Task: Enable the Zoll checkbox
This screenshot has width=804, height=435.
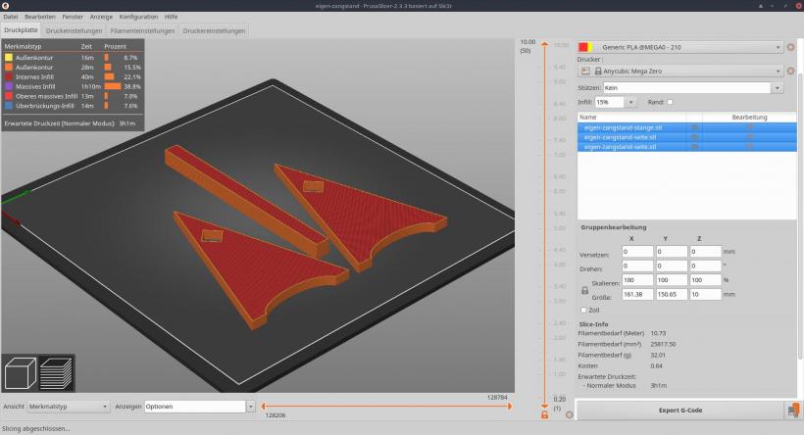Action: [583, 310]
